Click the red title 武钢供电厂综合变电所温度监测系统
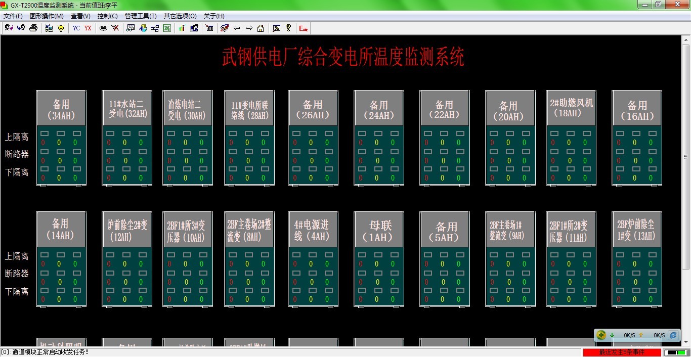The width and height of the screenshot is (691, 357). click(343, 57)
